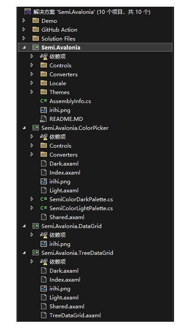The width and height of the screenshot is (195, 328).
Task: Click the dependencies warning icon under Semi.Avalonia.TreeDataGrid
Action: (44, 262)
